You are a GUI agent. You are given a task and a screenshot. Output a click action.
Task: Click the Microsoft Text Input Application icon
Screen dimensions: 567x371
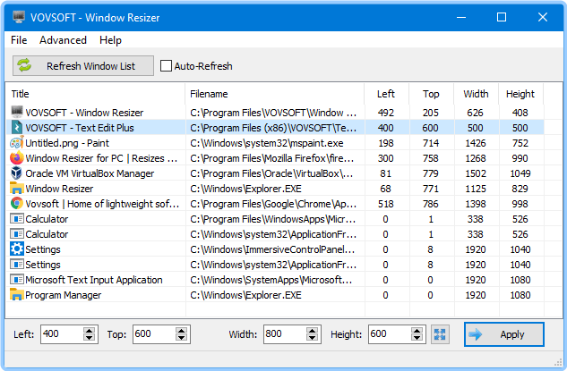(17, 279)
